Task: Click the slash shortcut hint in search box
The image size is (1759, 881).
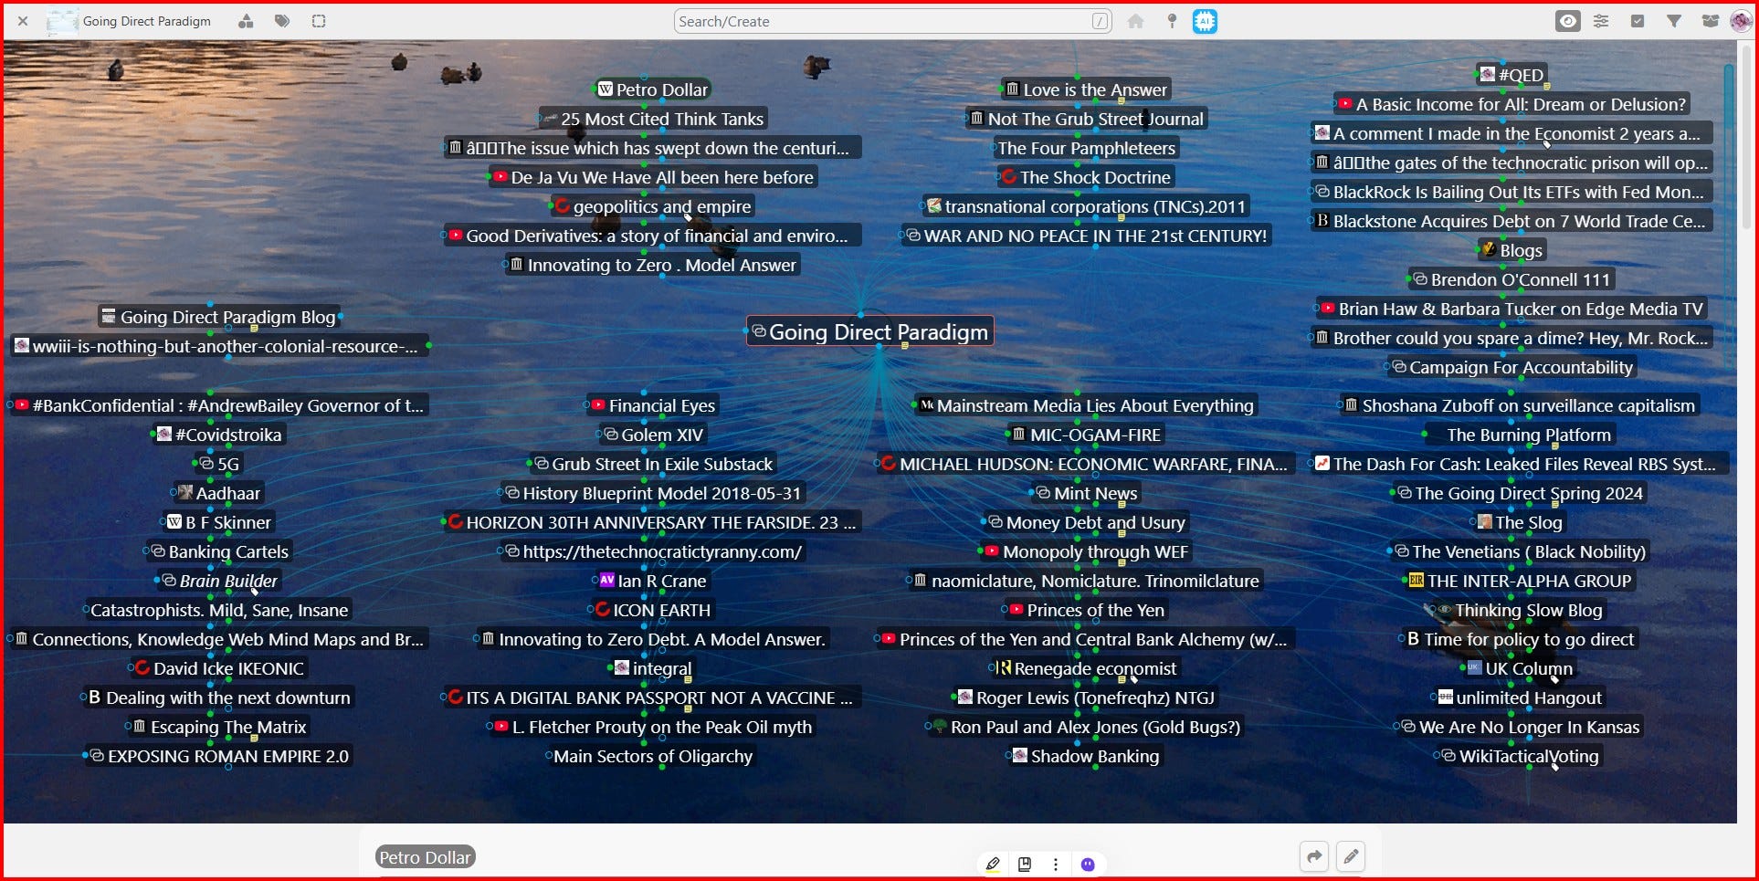Action: pyautogui.click(x=1100, y=21)
